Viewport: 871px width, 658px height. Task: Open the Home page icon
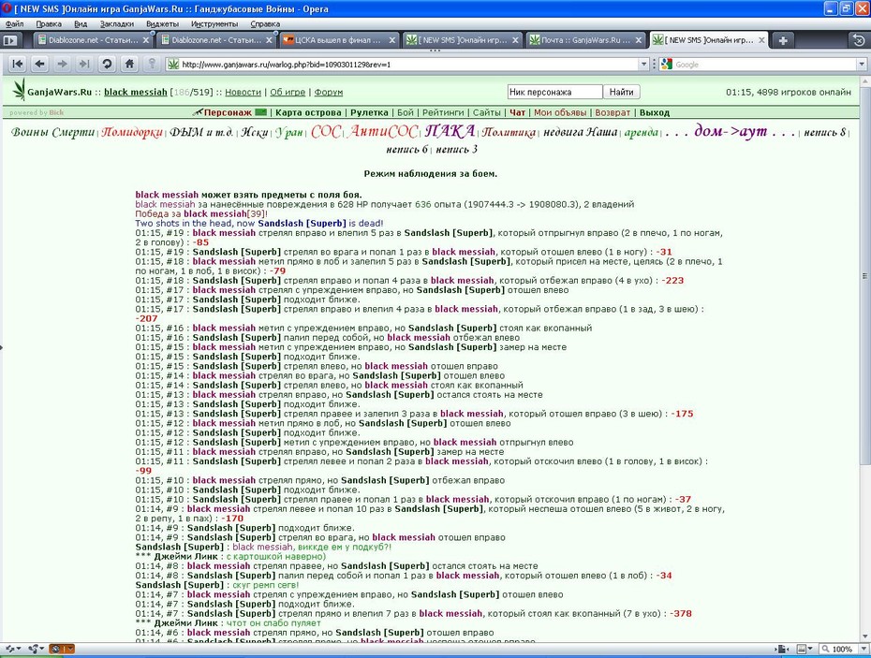pyautogui.click(x=129, y=64)
